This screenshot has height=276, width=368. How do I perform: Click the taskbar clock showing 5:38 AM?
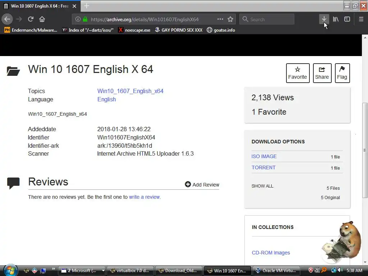354,271
